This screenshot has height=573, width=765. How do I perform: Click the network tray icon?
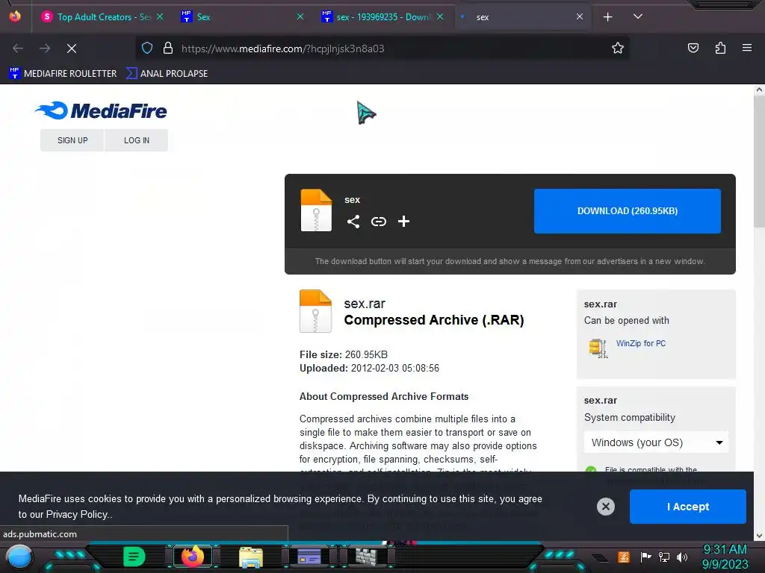[664, 557]
